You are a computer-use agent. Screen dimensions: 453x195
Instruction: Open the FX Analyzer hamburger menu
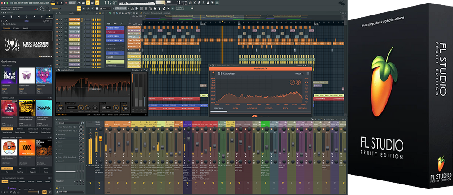click(308, 74)
